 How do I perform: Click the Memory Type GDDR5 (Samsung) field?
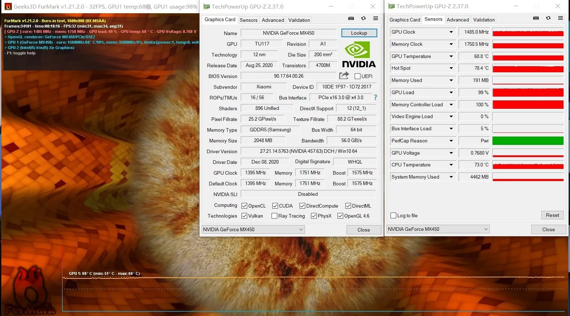[x=270, y=130]
